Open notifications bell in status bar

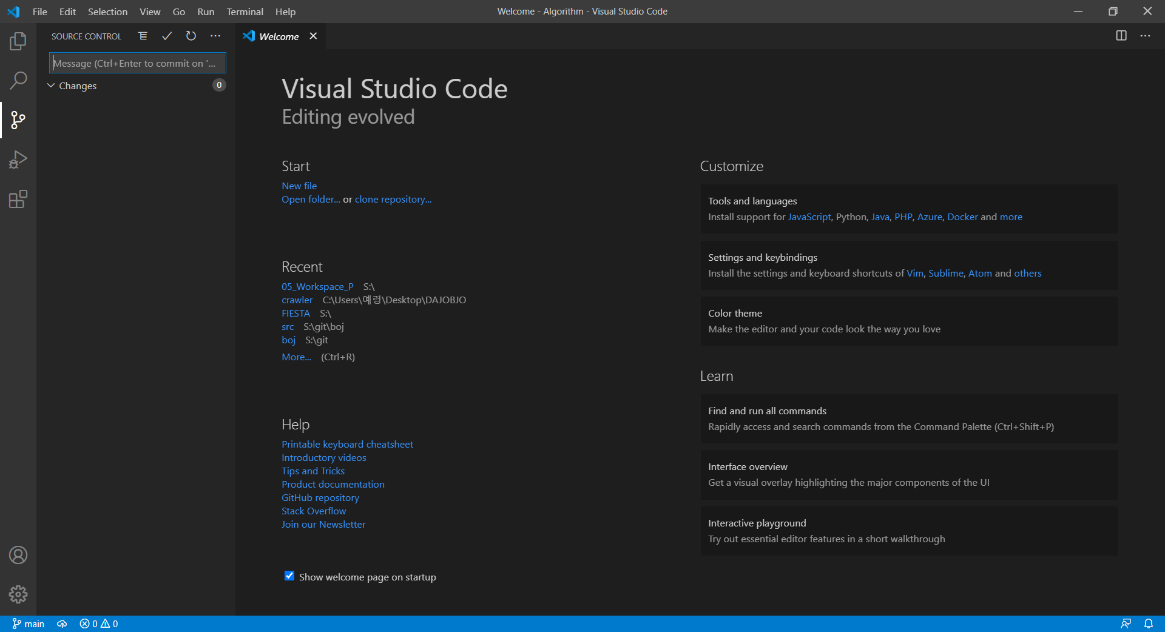pos(1149,624)
